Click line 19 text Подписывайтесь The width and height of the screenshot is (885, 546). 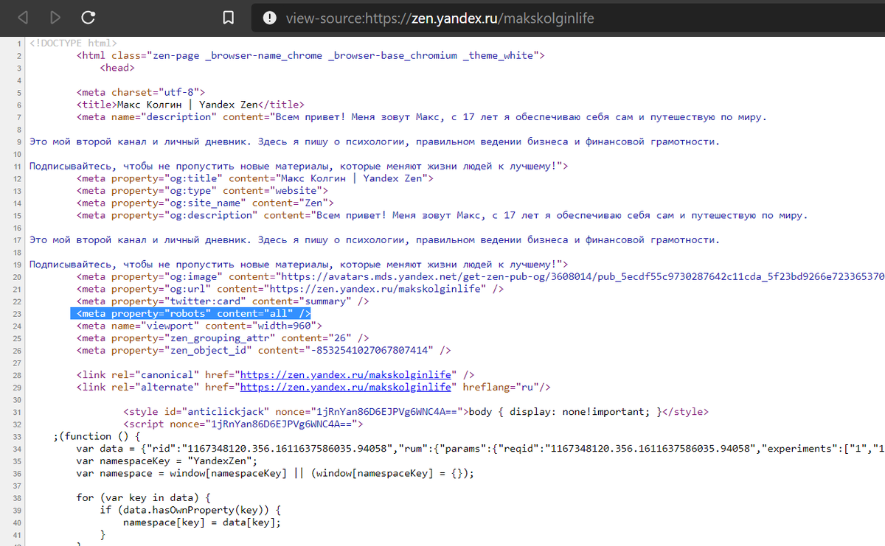click(299, 264)
